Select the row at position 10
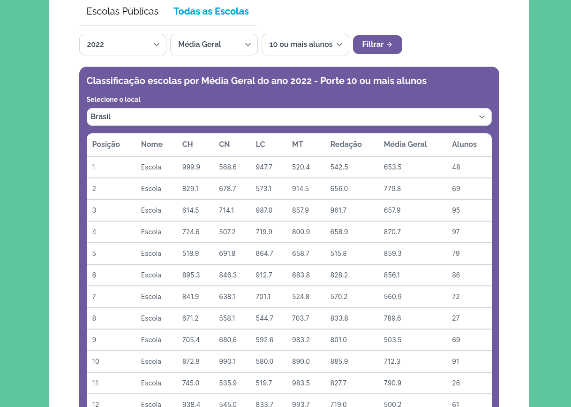The height and width of the screenshot is (407, 571). click(x=289, y=361)
